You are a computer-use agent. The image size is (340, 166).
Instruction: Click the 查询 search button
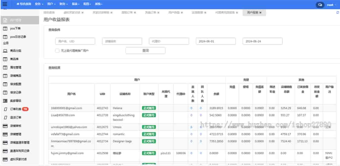coord(145,51)
